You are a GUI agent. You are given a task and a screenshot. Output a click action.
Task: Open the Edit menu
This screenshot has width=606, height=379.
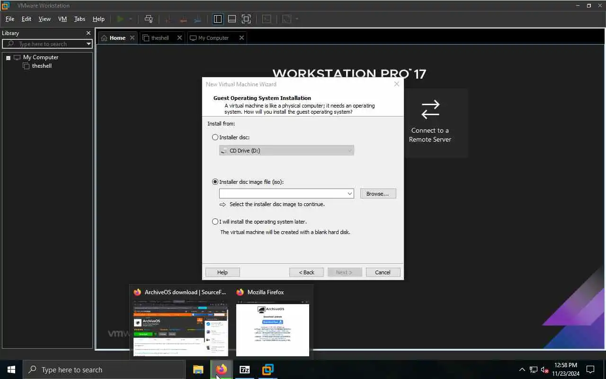coord(27,19)
